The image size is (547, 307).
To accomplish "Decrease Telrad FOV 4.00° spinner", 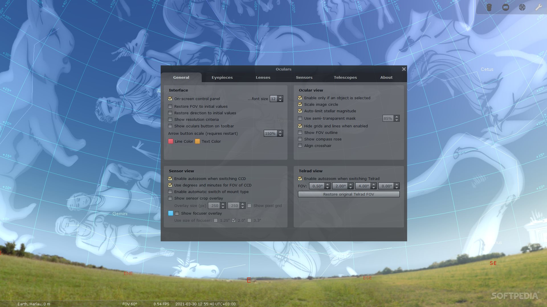I will pos(374,188).
